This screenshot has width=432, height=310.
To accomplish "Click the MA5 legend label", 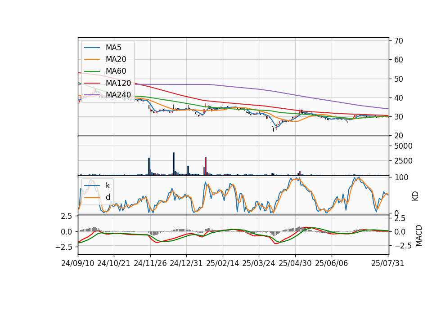I will 113,48.
